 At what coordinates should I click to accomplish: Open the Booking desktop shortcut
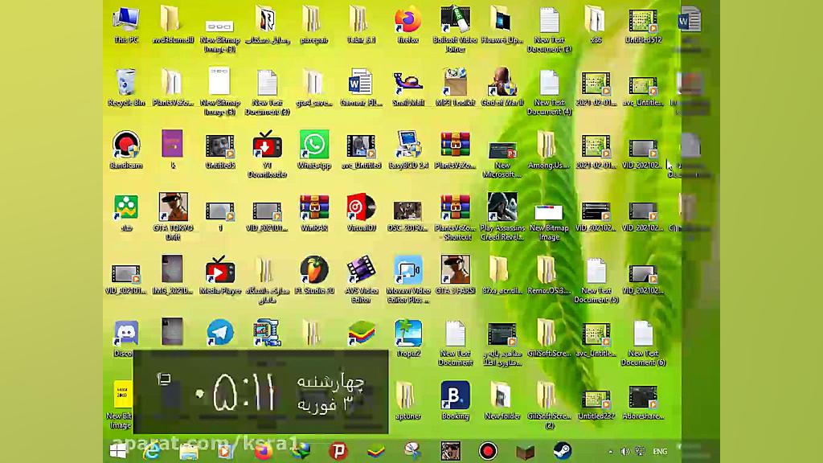pos(455,400)
